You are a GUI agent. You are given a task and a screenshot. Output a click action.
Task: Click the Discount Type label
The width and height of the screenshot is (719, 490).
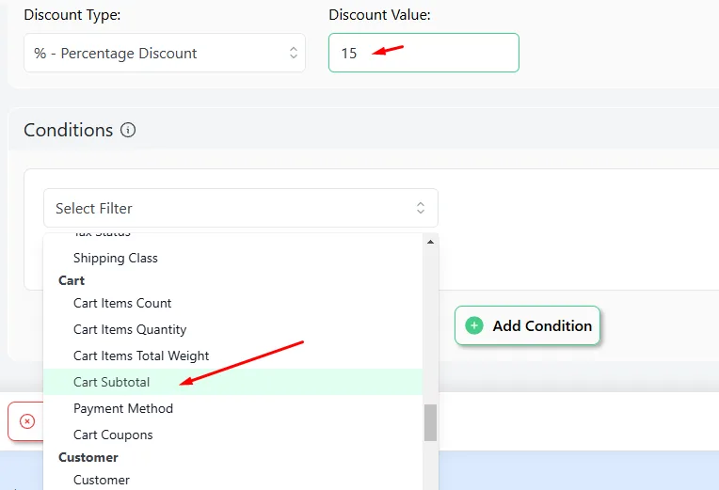tap(72, 15)
